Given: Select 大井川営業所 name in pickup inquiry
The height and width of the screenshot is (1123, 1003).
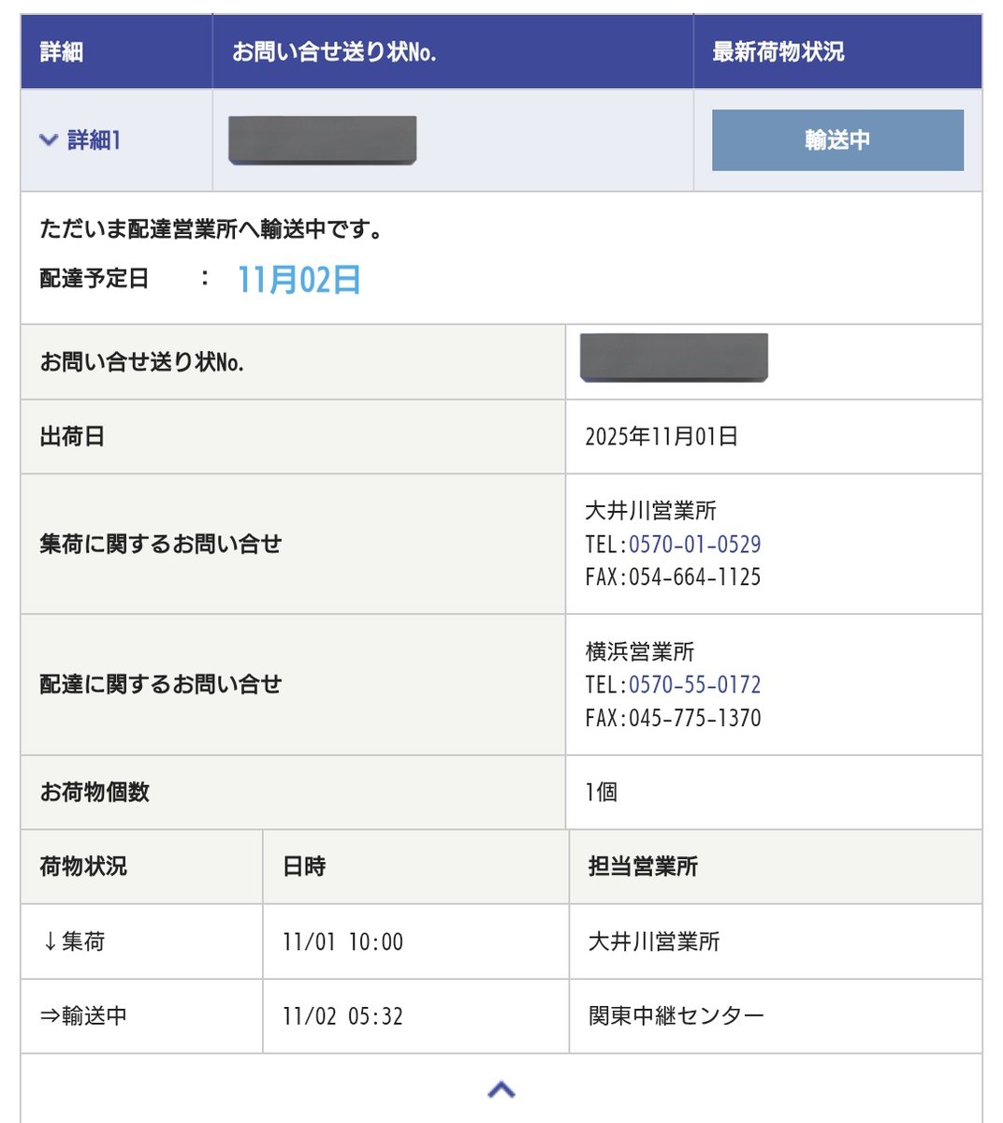Looking at the screenshot, I should point(650,511).
